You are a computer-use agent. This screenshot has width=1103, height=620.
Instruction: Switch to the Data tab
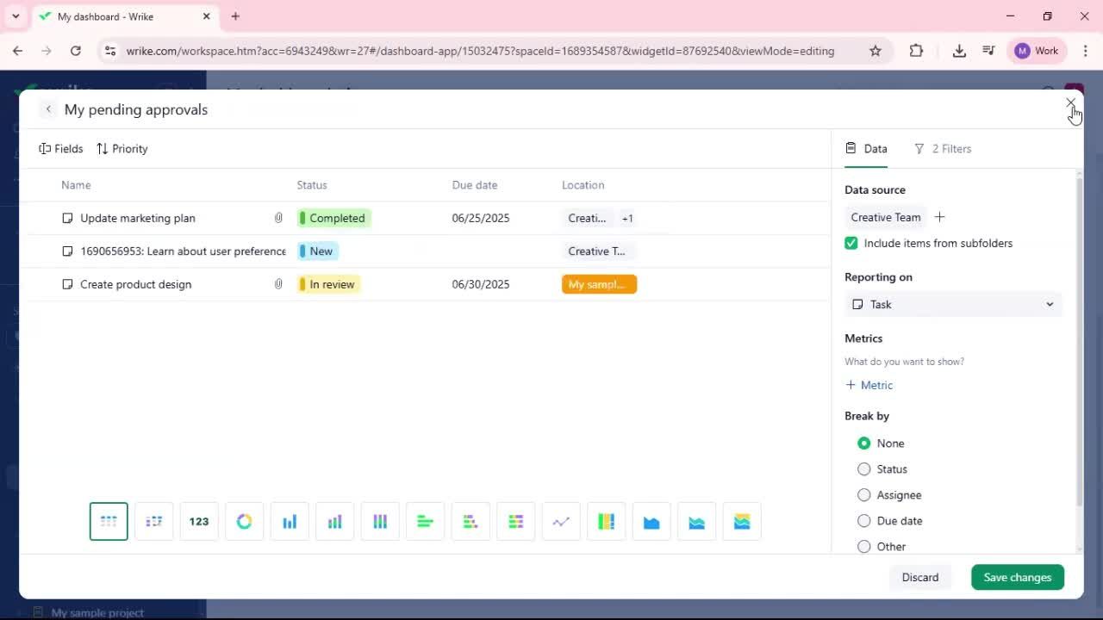867,149
